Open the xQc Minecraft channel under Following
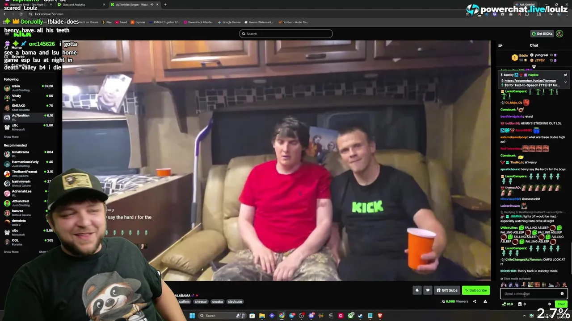 [29, 127]
